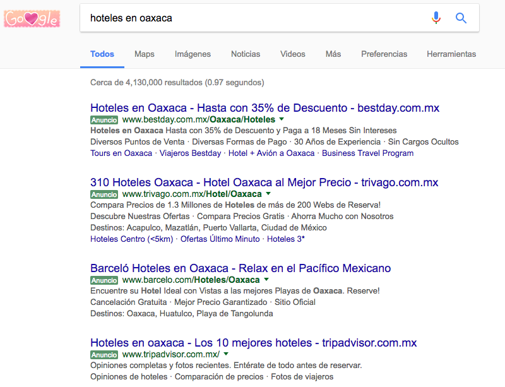Click the Anuncio badge of the bestday ad

(104, 120)
